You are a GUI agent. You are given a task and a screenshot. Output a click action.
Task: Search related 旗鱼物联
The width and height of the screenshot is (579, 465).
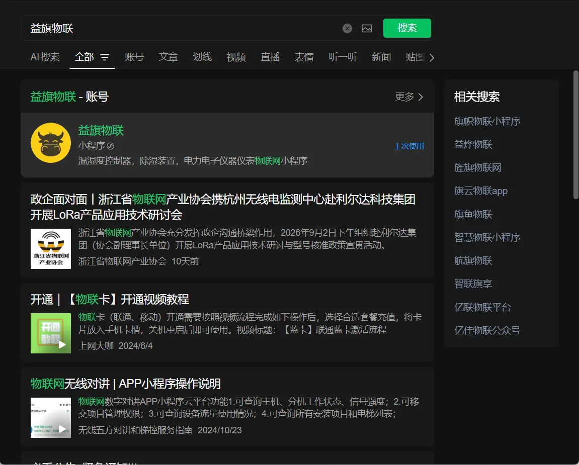pyautogui.click(x=473, y=214)
